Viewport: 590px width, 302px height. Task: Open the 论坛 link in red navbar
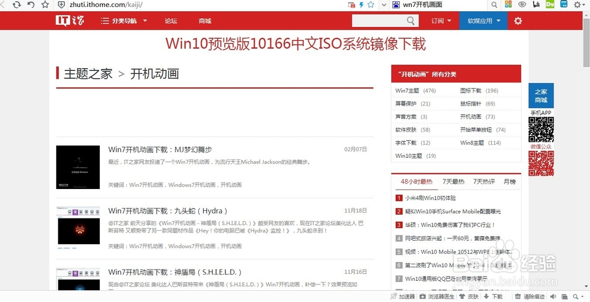pos(171,21)
